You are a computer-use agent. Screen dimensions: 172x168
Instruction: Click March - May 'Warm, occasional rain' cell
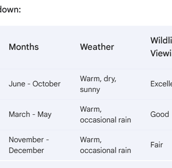pos(105,114)
